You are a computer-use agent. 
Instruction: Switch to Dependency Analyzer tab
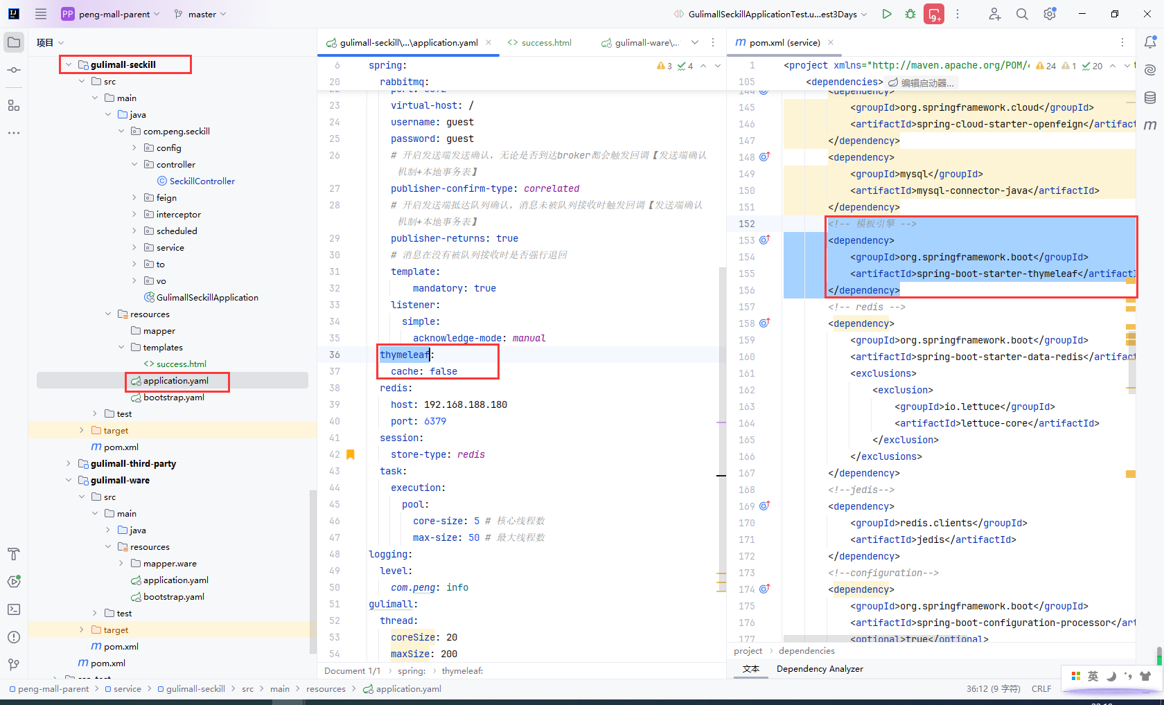pos(820,669)
